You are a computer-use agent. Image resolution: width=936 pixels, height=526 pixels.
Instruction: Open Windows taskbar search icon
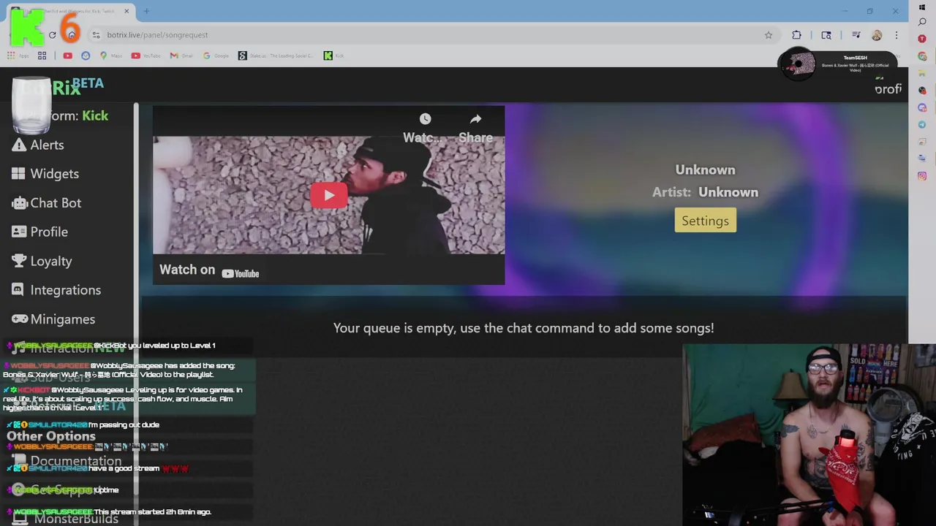pyautogui.click(x=922, y=22)
